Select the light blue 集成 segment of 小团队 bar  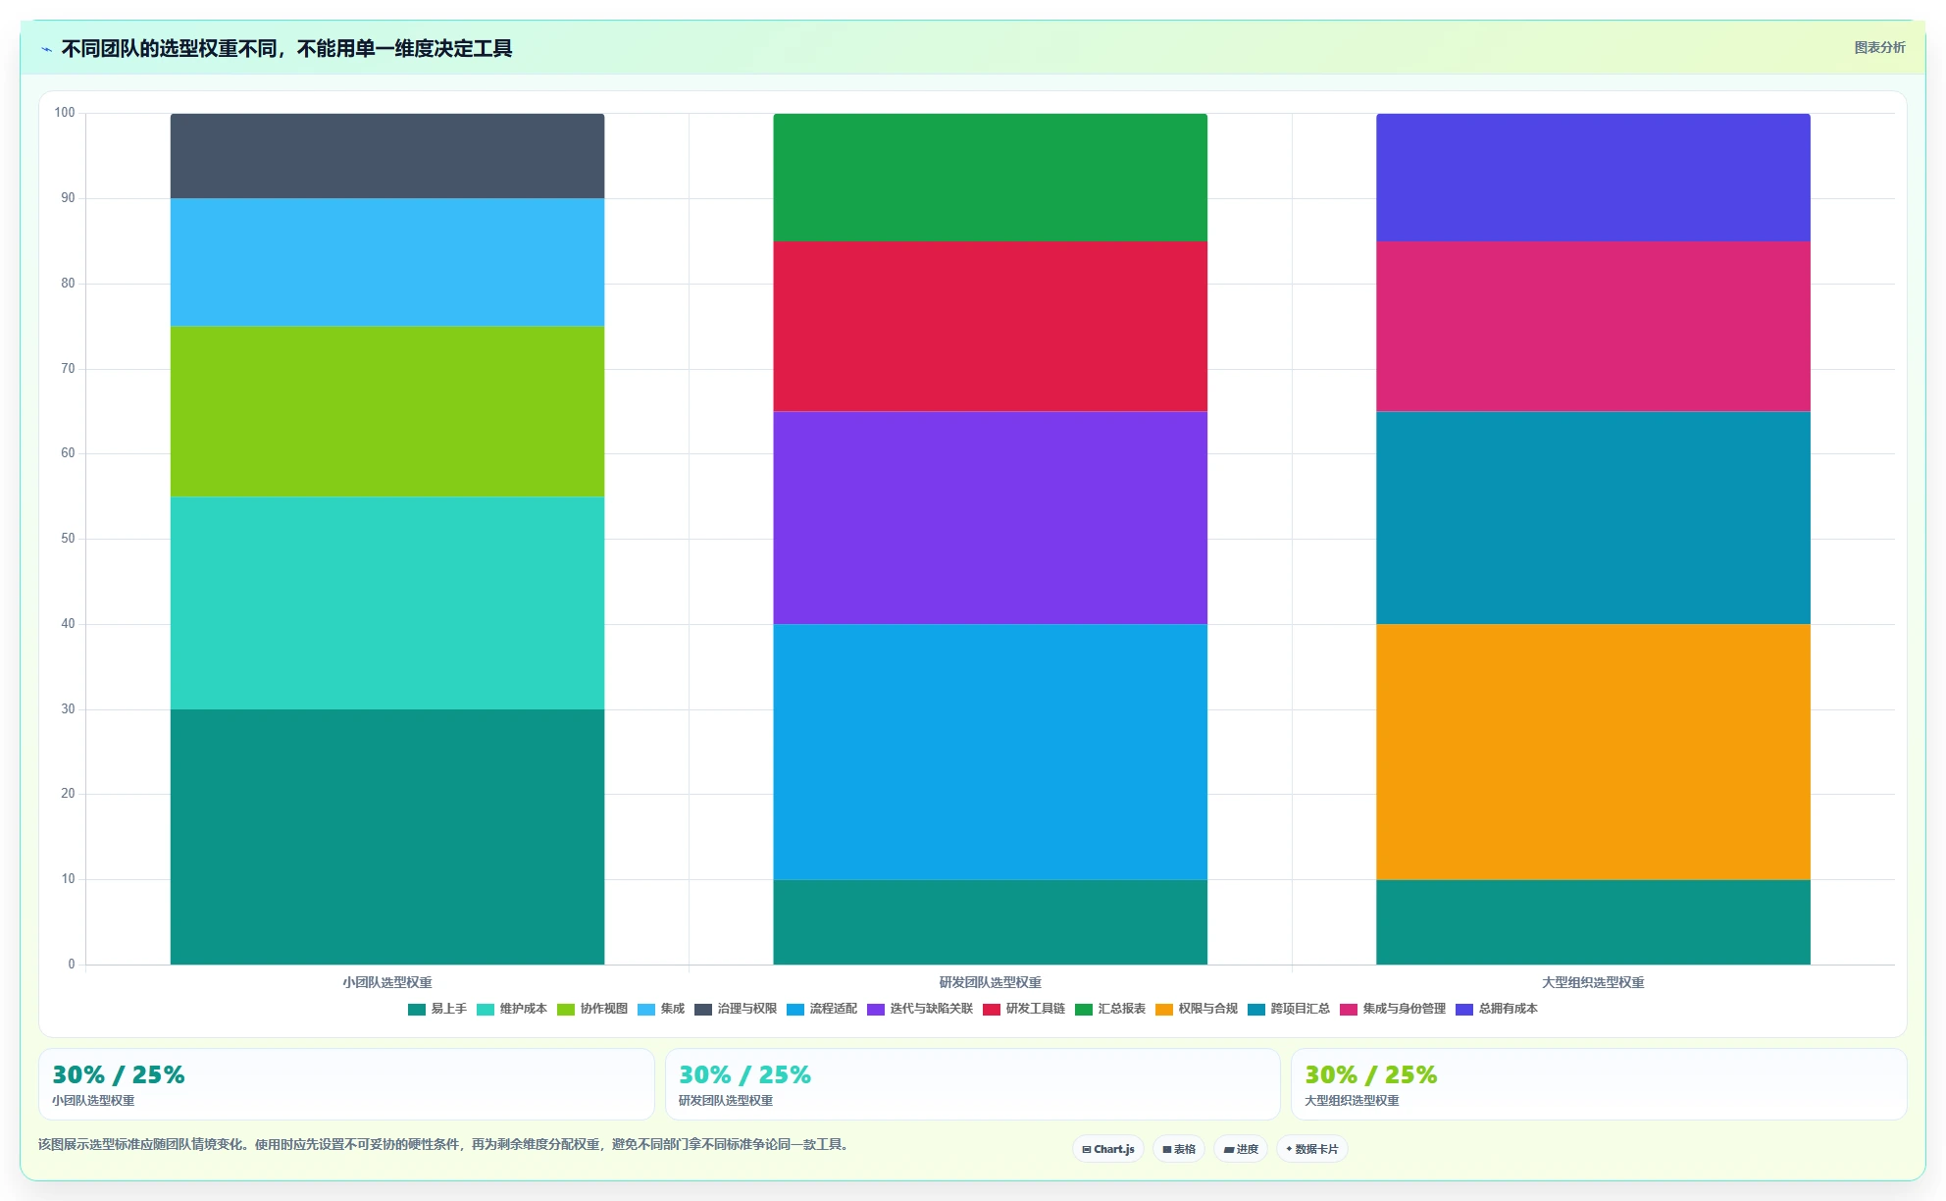[x=387, y=262]
